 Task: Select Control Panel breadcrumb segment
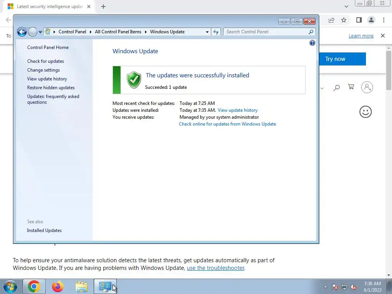click(x=72, y=32)
